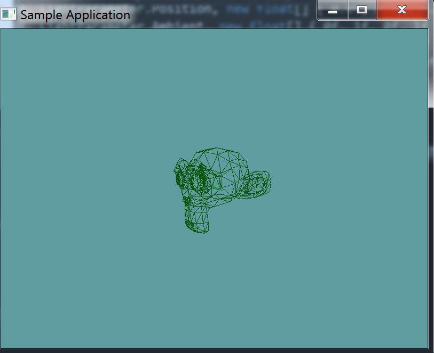Click the Sample Application window icon

pos(9,14)
